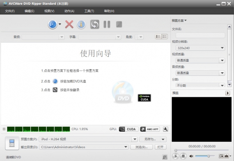The image size is (234, 161).
Task: Click the preview aspect ratio icon
Action: pyautogui.click(x=221, y=156)
